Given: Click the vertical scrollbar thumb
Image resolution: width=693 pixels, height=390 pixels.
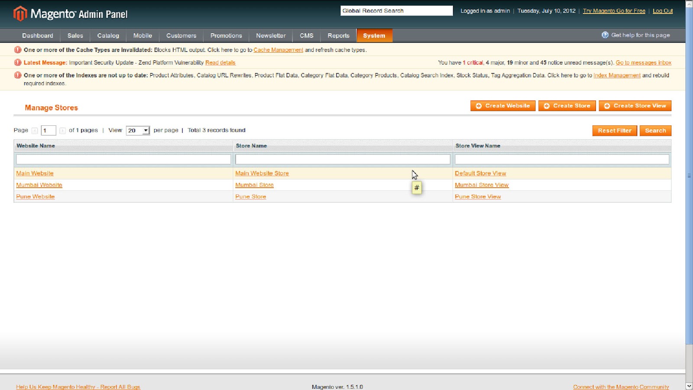Looking at the screenshot, I should [x=689, y=176].
